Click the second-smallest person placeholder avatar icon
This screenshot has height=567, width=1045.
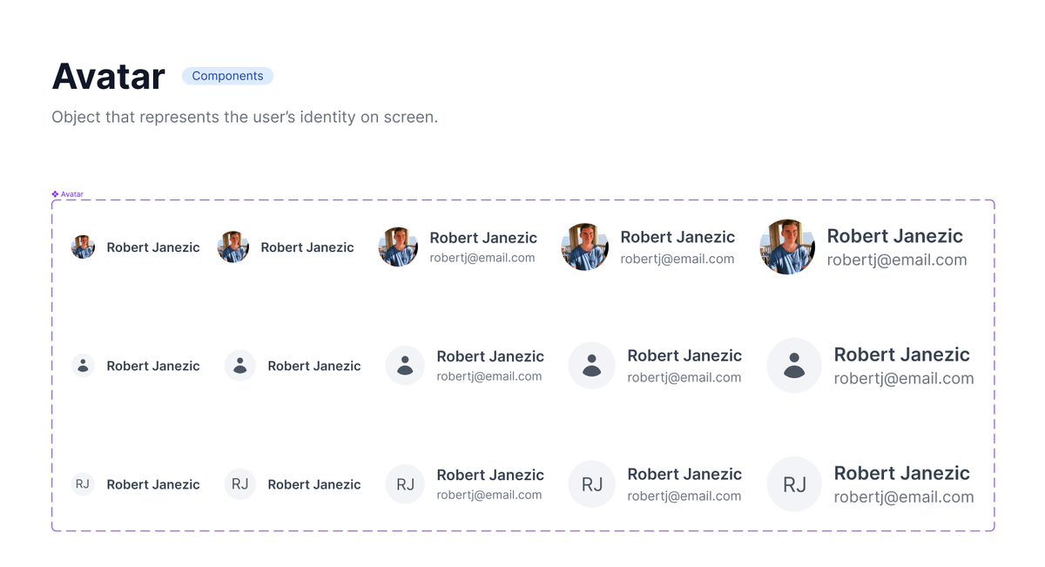coord(239,366)
